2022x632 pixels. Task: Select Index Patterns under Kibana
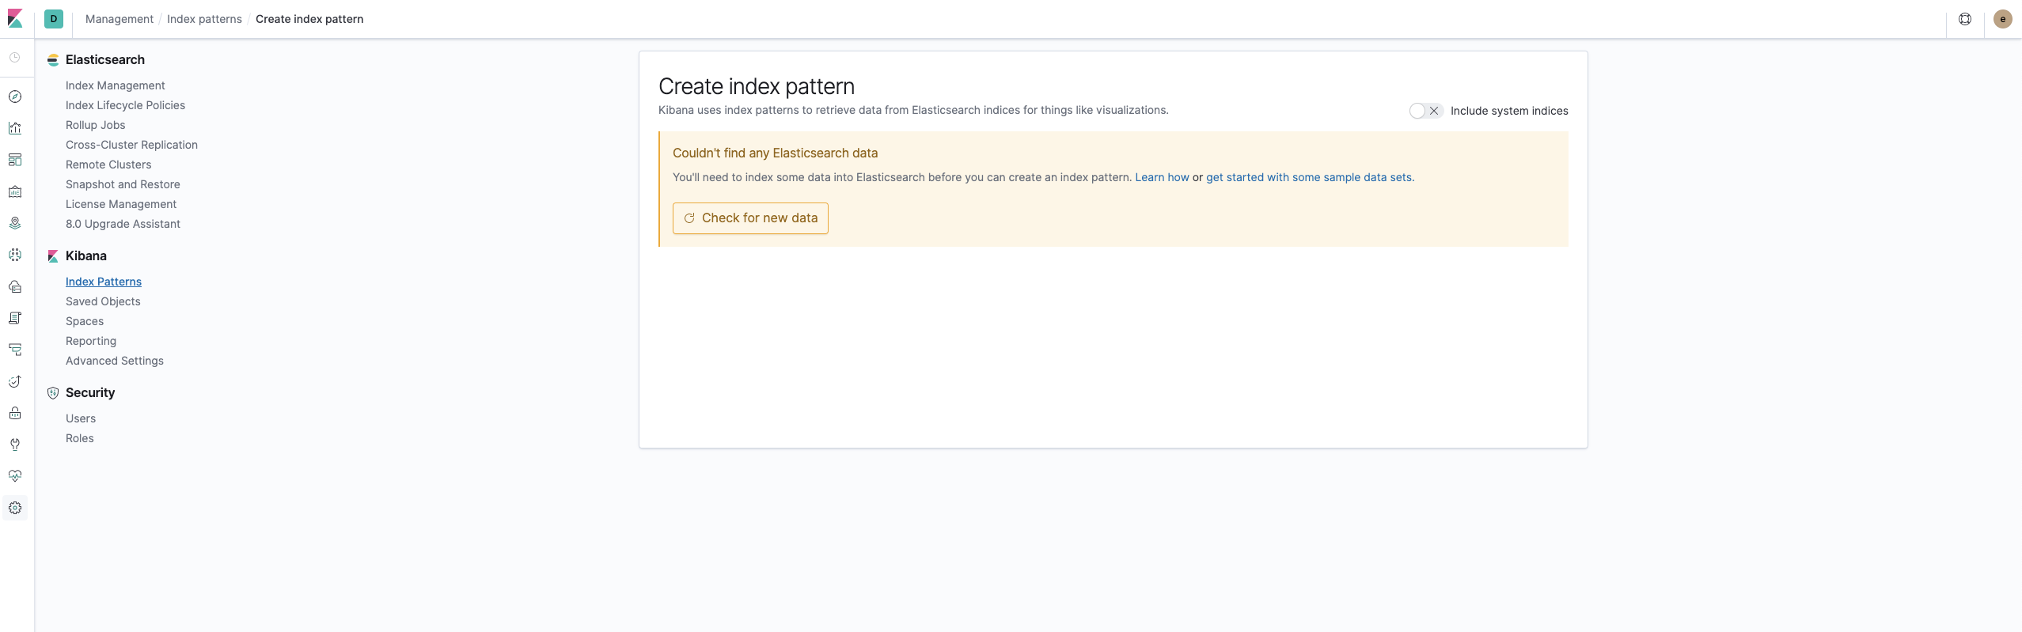(104, 282)
